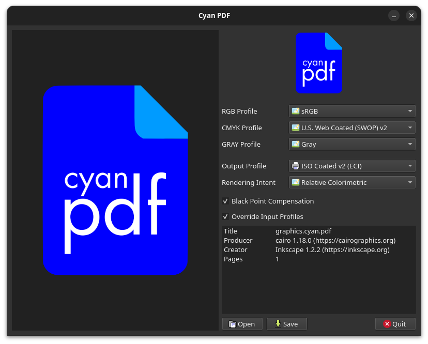Open the Output Profile dropdown arrow
Image resolution: width=428 pixels, height=344 pixels.
point(409,166)
